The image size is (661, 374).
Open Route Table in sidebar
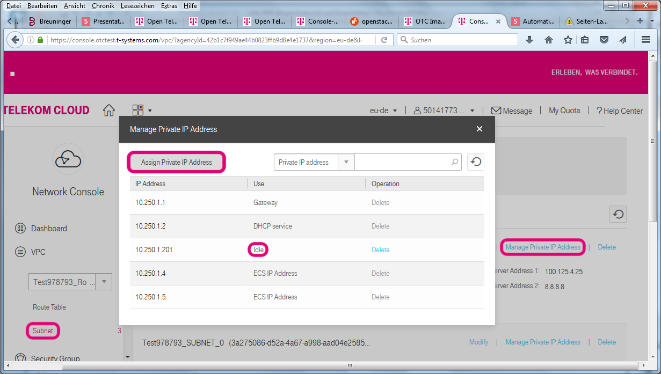click(x=49, y=307)
